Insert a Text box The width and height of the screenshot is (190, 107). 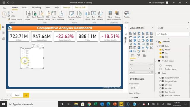click(x=94, y=15)
